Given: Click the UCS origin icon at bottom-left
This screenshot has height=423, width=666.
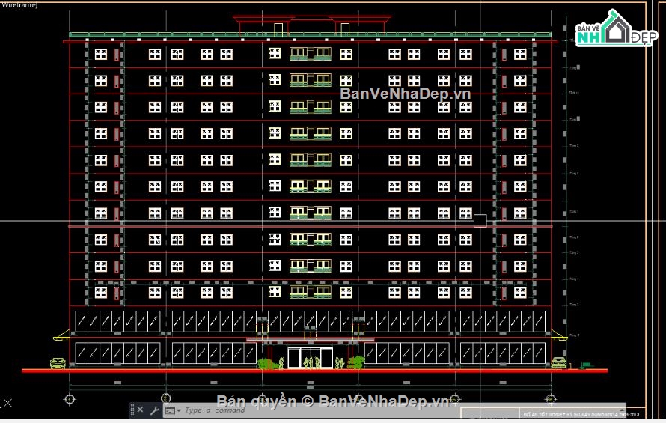Looking at the screenshot, I should [x=7, y=403].
